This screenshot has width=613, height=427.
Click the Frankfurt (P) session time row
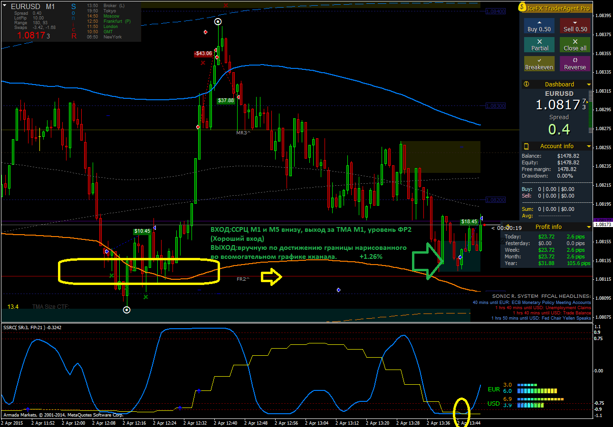point(109,21)
